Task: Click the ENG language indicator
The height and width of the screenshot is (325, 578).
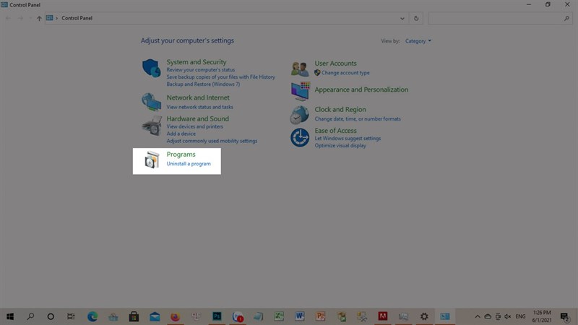Action: (x=520, y=316)
